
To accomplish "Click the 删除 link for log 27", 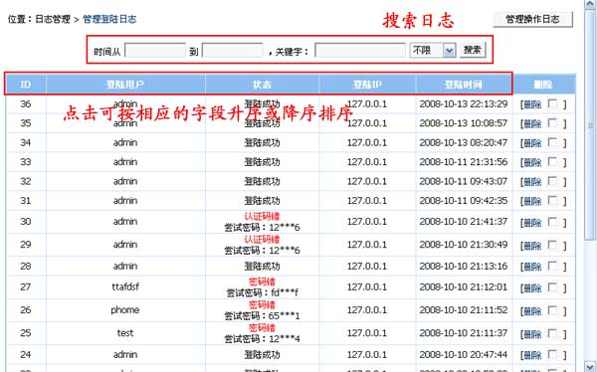I will tap(532, 287).
